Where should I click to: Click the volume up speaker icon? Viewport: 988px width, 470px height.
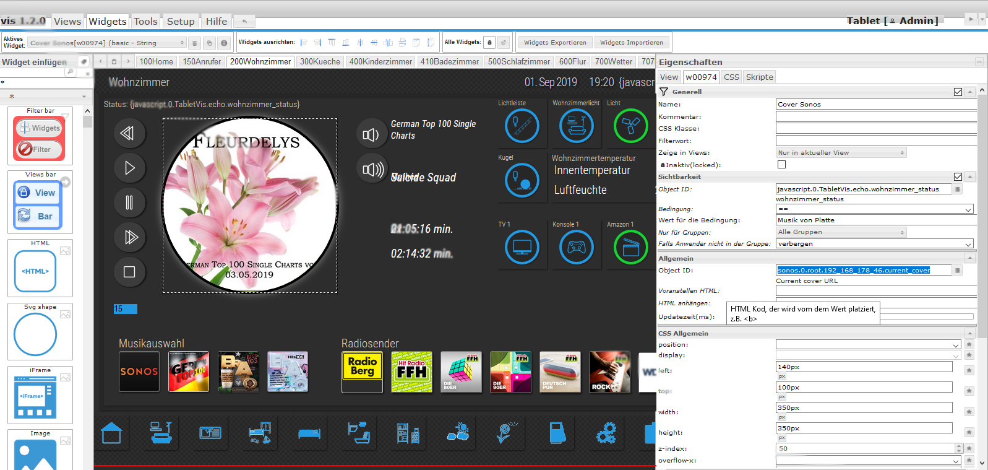[372, 169]
